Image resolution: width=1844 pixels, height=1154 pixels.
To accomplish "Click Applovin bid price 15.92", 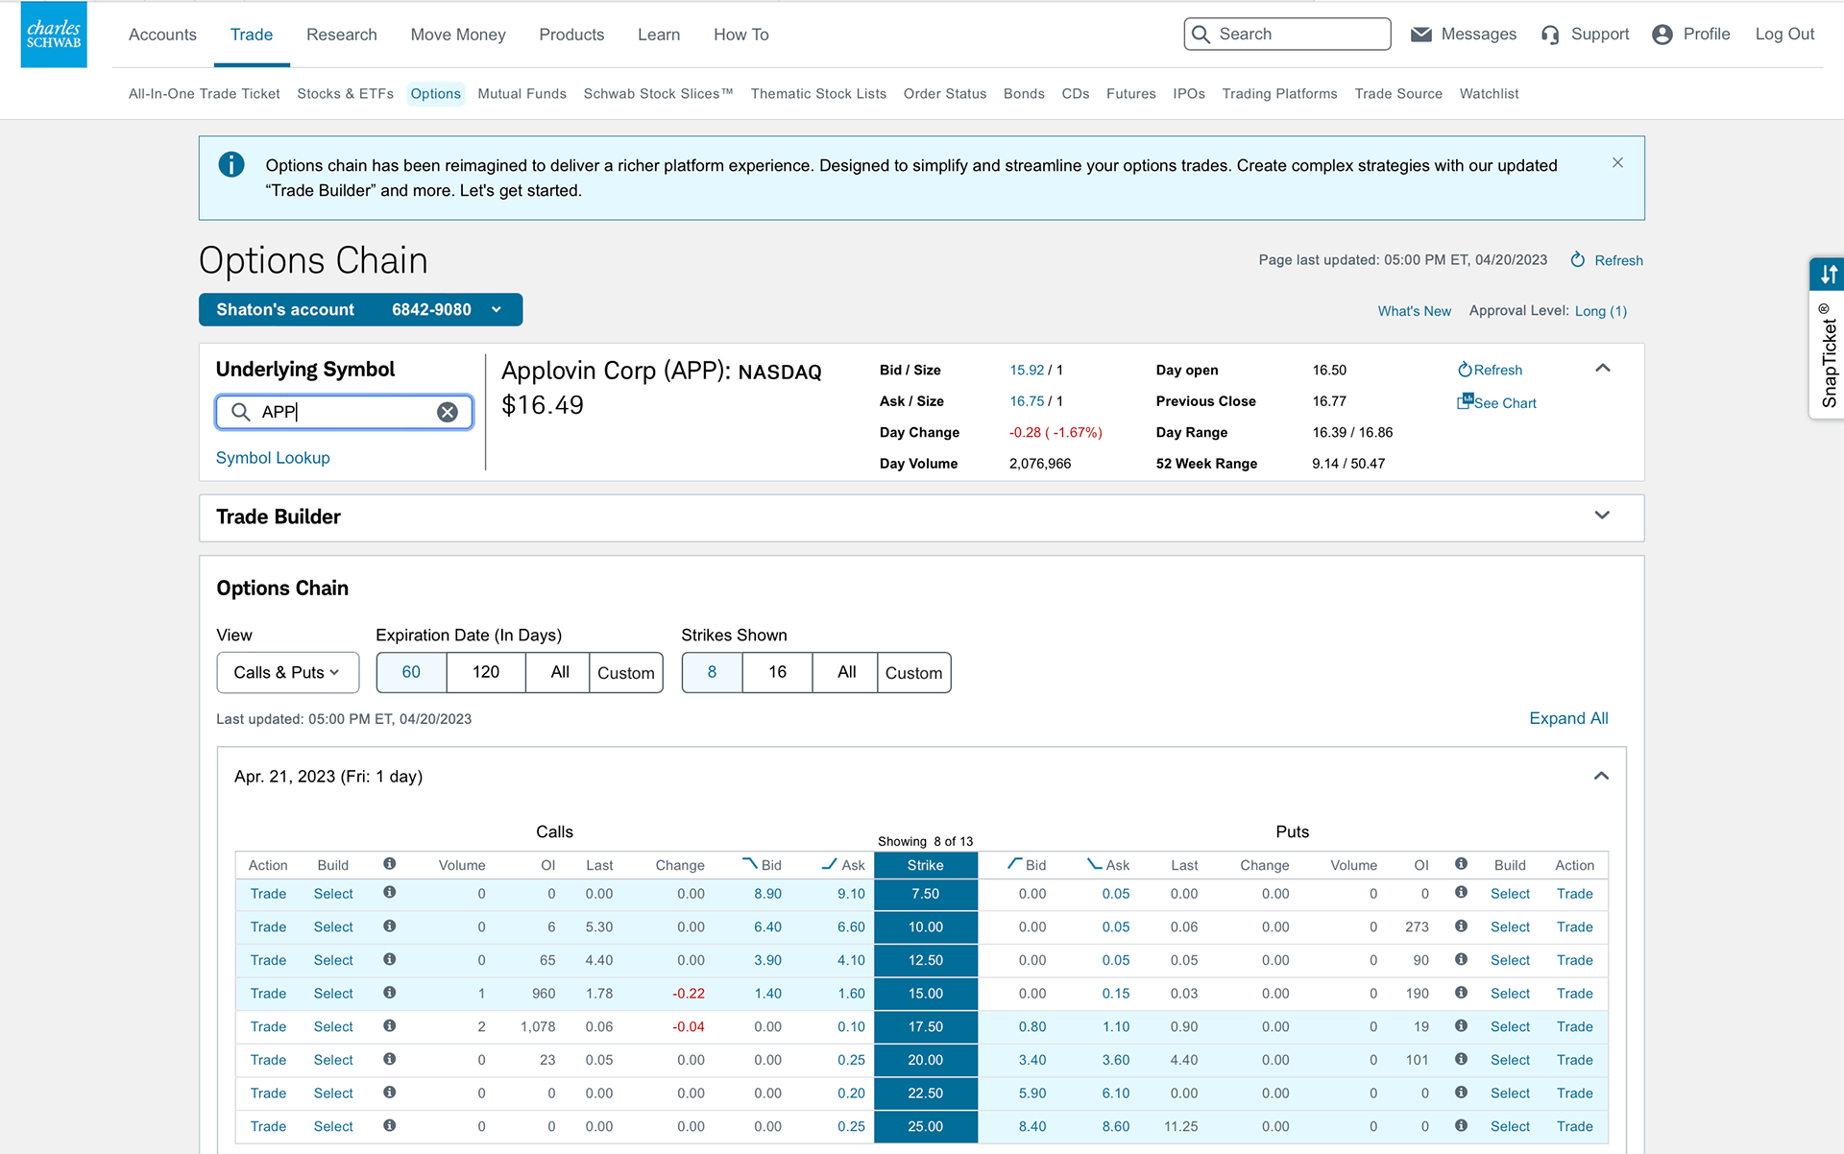I will click(1027, 370).
